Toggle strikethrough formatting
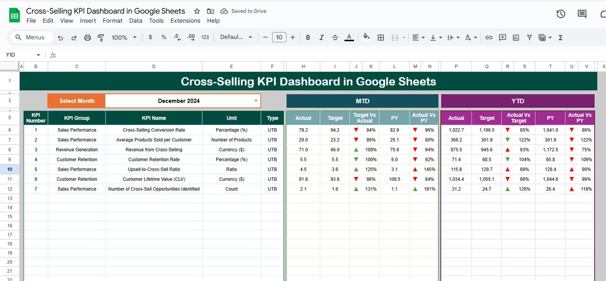This screenshot has height=281, width=606. point(335,37)
